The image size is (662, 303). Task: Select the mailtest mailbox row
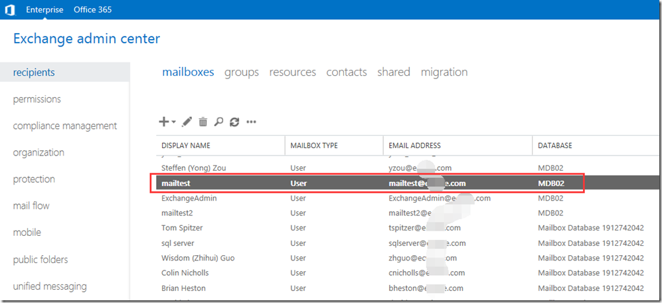[x=407, y=183]
